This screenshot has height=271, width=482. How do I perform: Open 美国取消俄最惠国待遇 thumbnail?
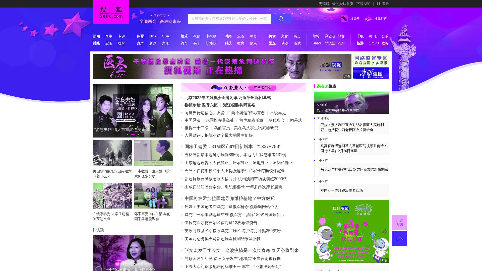112,153
